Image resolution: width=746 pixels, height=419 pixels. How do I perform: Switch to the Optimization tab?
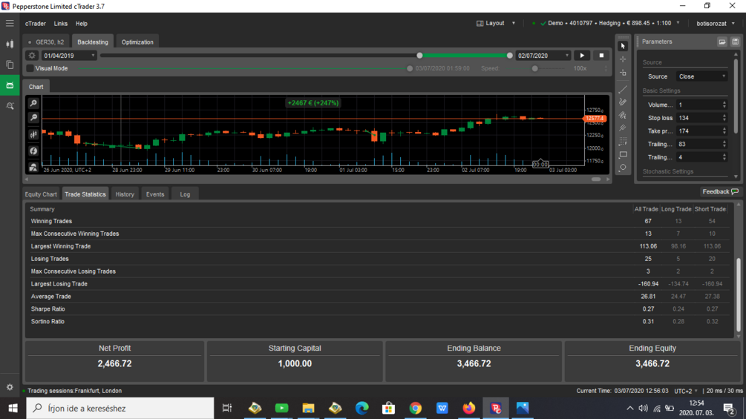point(137,42)
